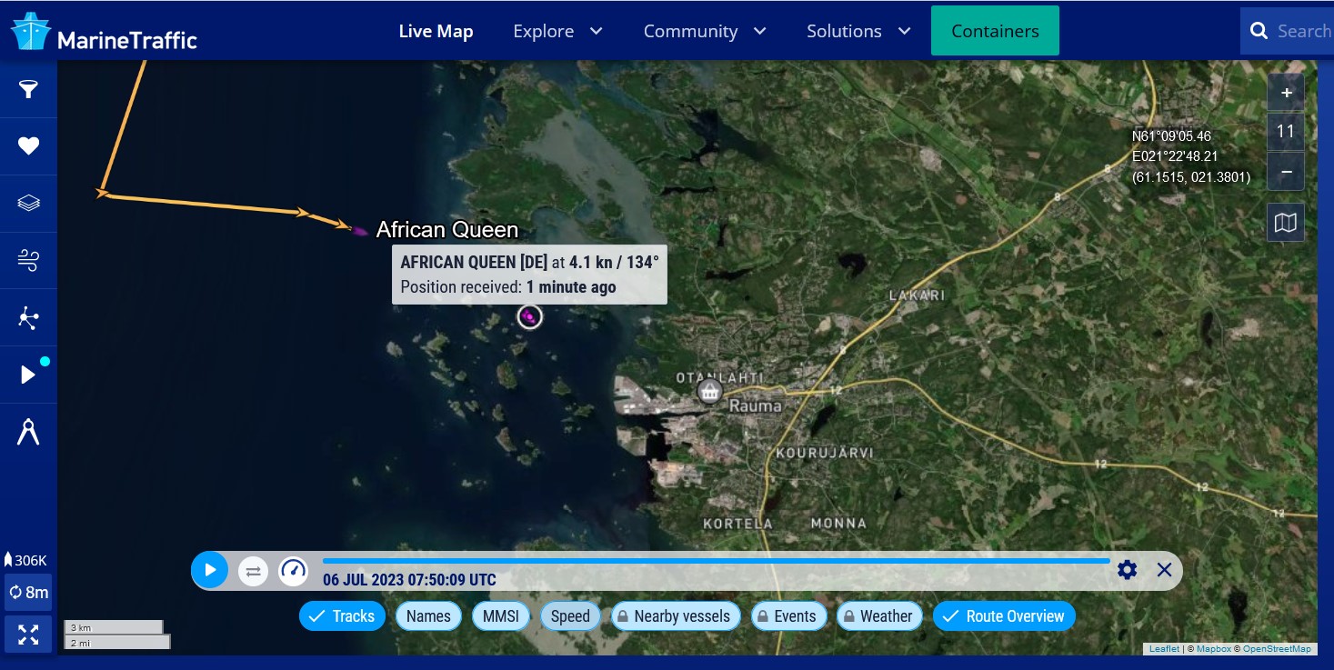Expand the Community dropdown menu
The height and width of the screenshot is (670, 1334).
[705, 31]
